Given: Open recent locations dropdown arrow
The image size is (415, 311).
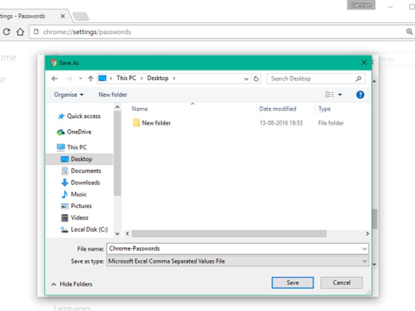Looking at the screenshot, I should click(x=81, y=79).
